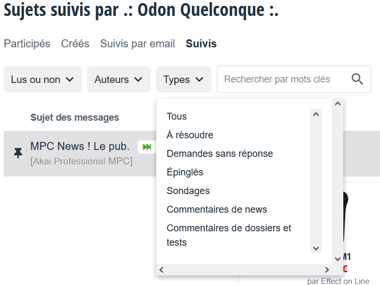Open the Lus ou non dropdown
Viewport: 380px width, 285px height.
[x=43, y=80]
